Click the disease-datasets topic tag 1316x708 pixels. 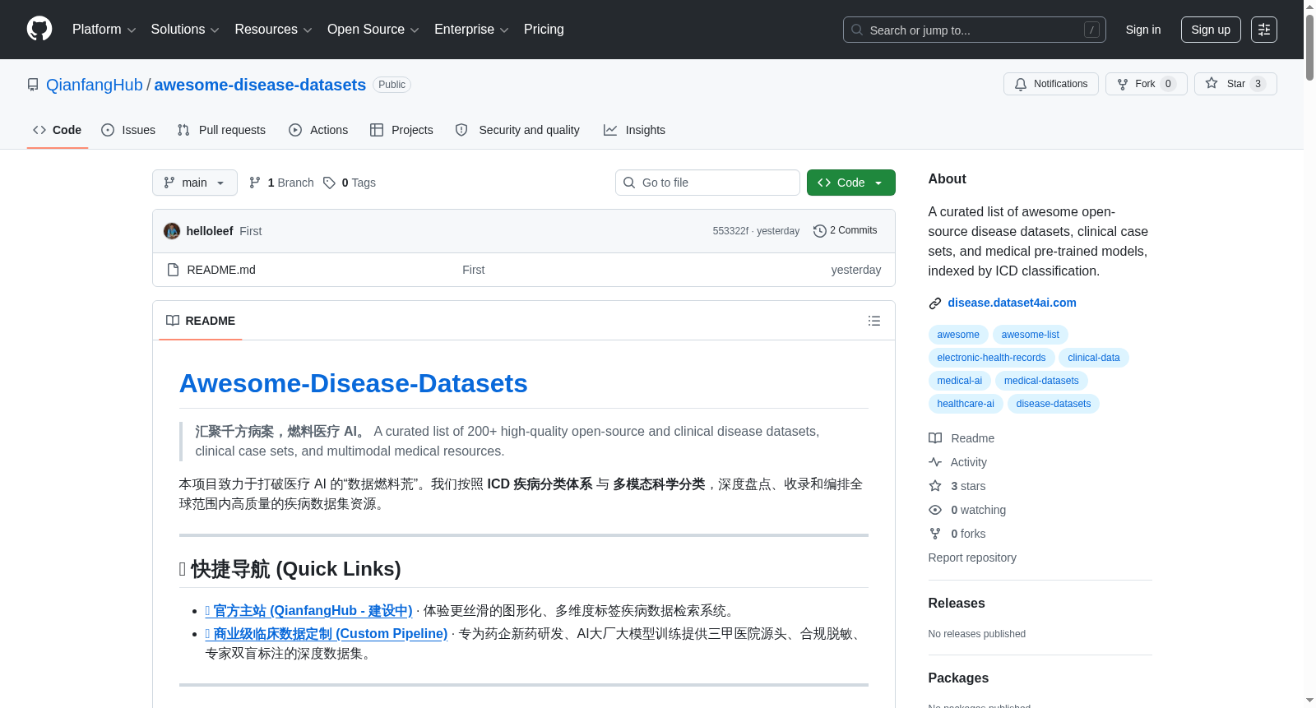point(1054,404)
